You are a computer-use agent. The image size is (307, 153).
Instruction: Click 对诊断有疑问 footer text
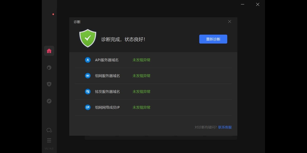point(205,127)
